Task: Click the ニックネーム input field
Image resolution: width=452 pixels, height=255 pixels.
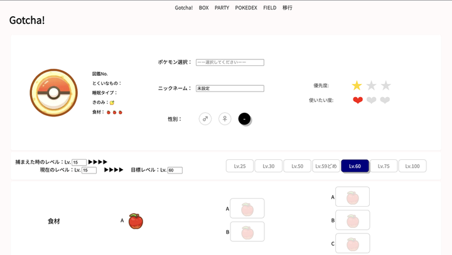Action: pos(230,88)
